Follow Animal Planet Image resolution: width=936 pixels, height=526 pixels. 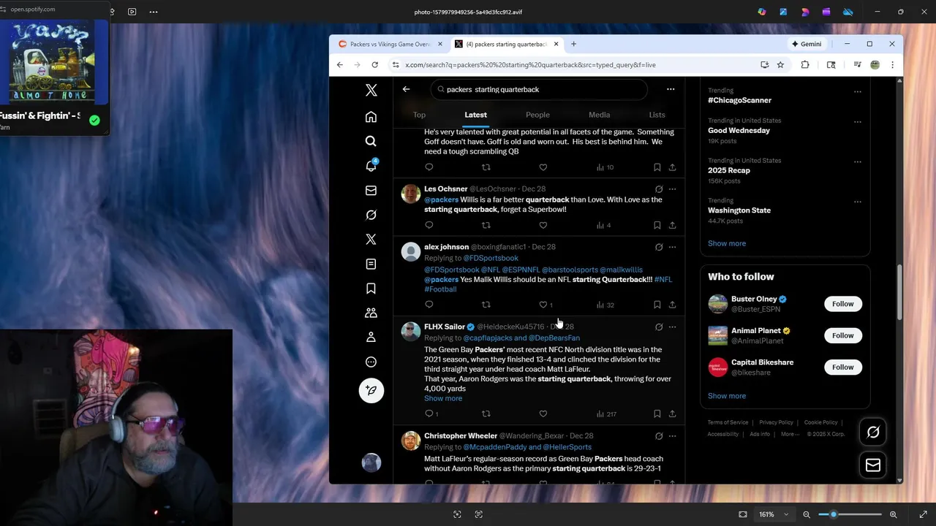[842, 335]
